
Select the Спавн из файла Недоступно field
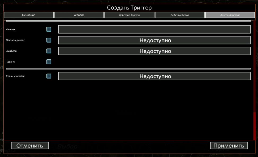point(154,76)
